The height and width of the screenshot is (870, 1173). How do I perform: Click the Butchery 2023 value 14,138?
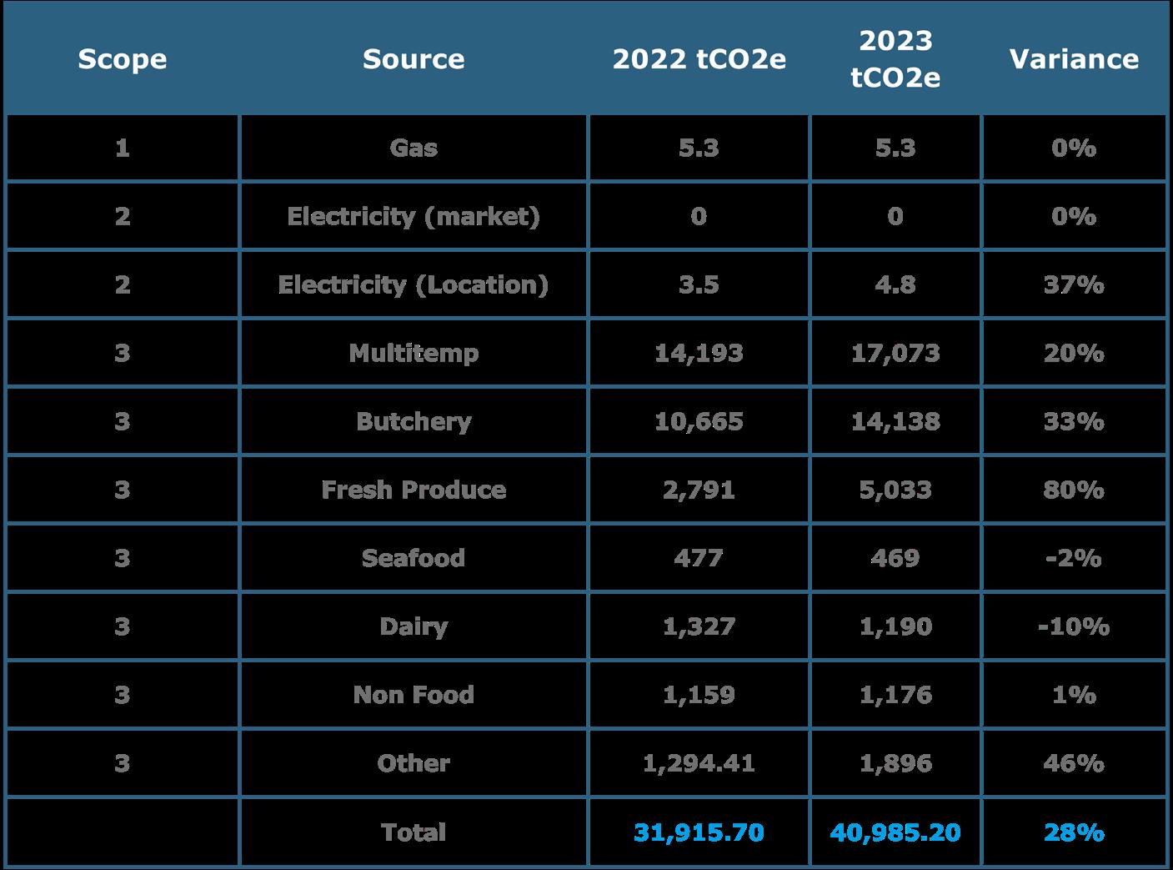click(x=895, y=421)
